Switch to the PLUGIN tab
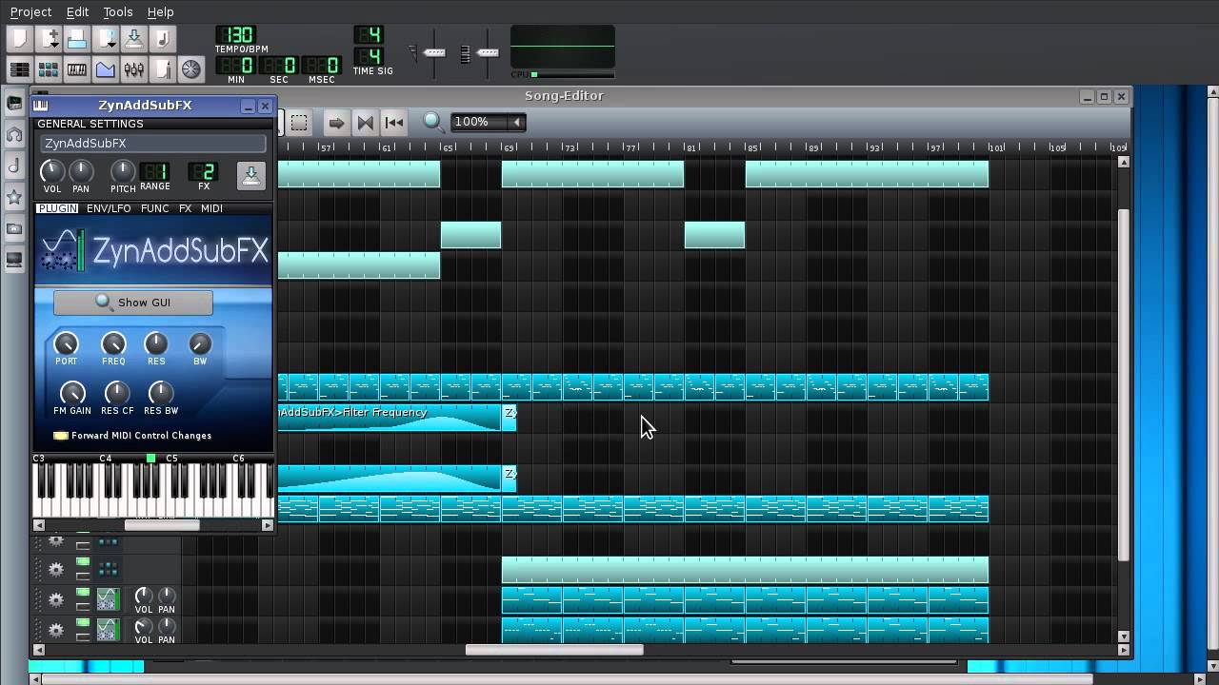This screenshot has height=685, width=1219. (57, 208)
